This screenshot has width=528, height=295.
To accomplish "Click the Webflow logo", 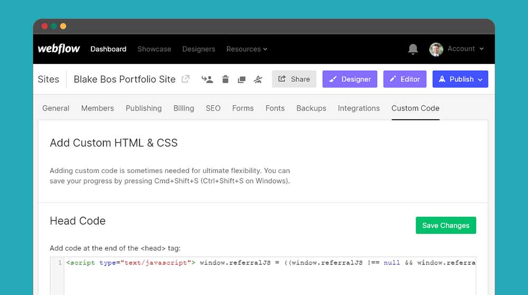I will pos(59,49).
